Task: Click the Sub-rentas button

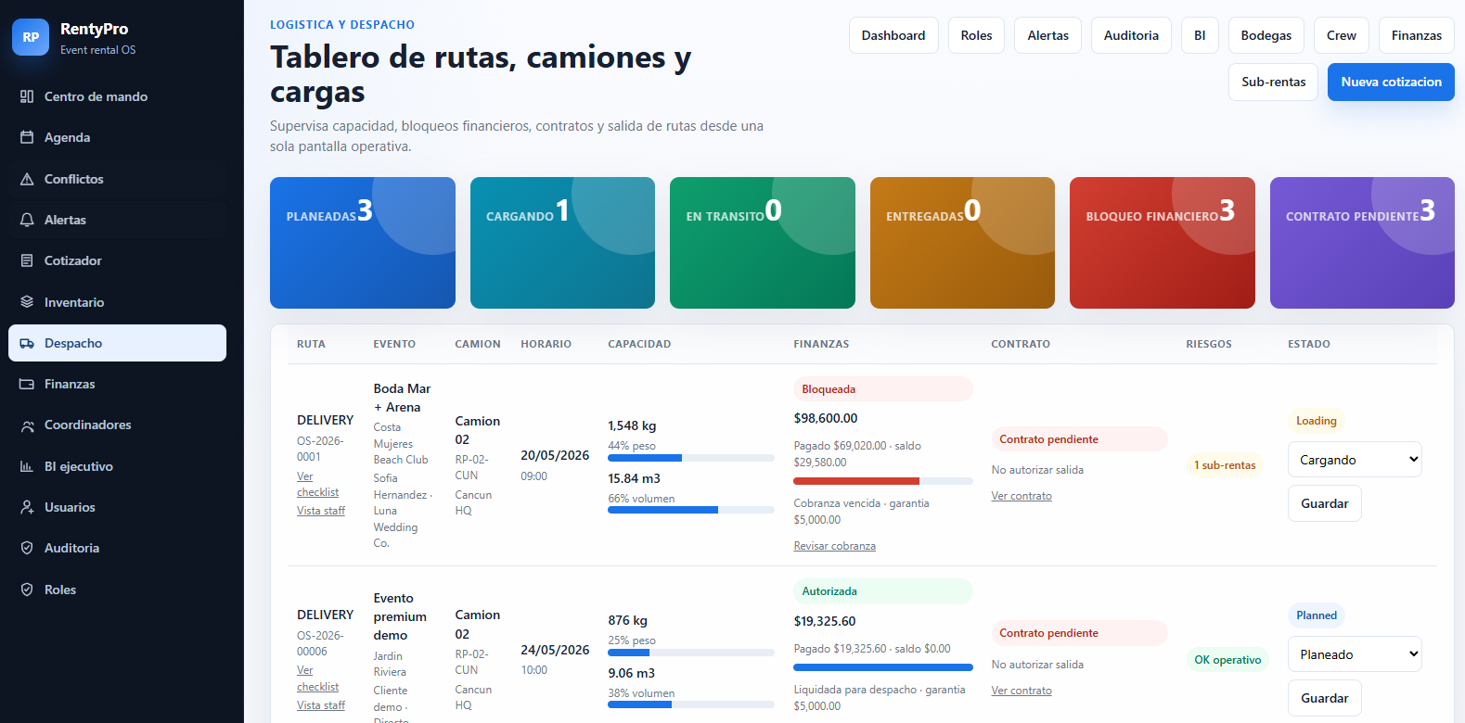Action: tap(1274, 82)
